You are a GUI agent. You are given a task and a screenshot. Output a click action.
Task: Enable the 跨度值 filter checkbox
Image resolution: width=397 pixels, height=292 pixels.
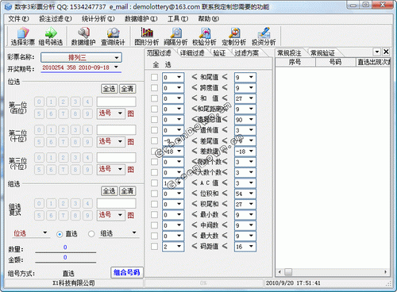[x=154, y=88]
